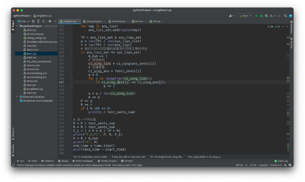Click the 'for i in range(test_sents_num)' breadcrumb

click(90, 157)
